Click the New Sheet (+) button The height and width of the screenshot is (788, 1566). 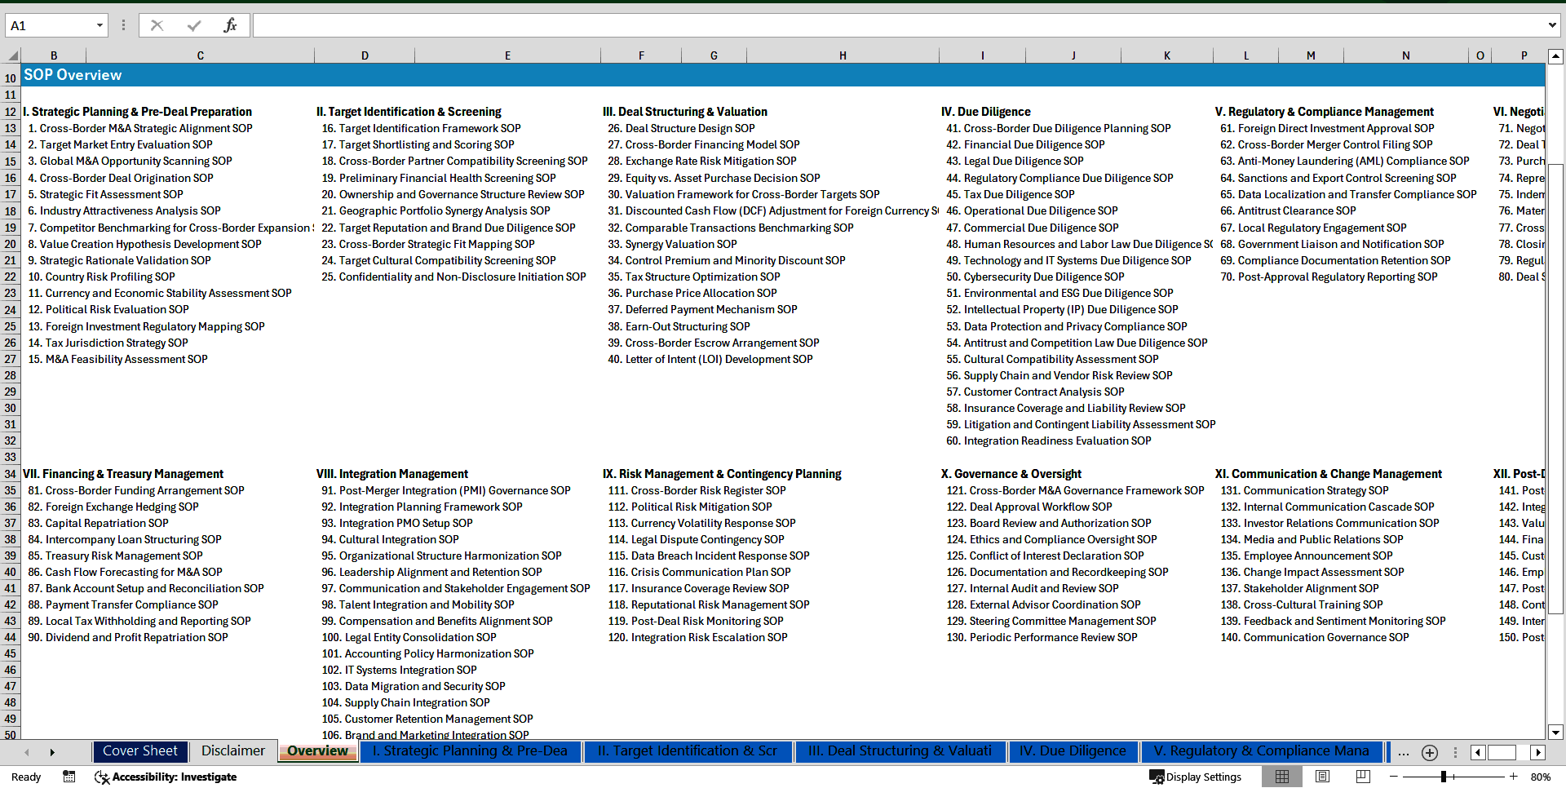(1430, 752)
